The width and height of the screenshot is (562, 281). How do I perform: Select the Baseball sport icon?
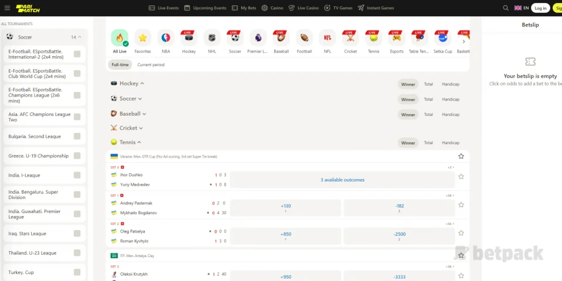pyautogui.click(x=282, y=37)
